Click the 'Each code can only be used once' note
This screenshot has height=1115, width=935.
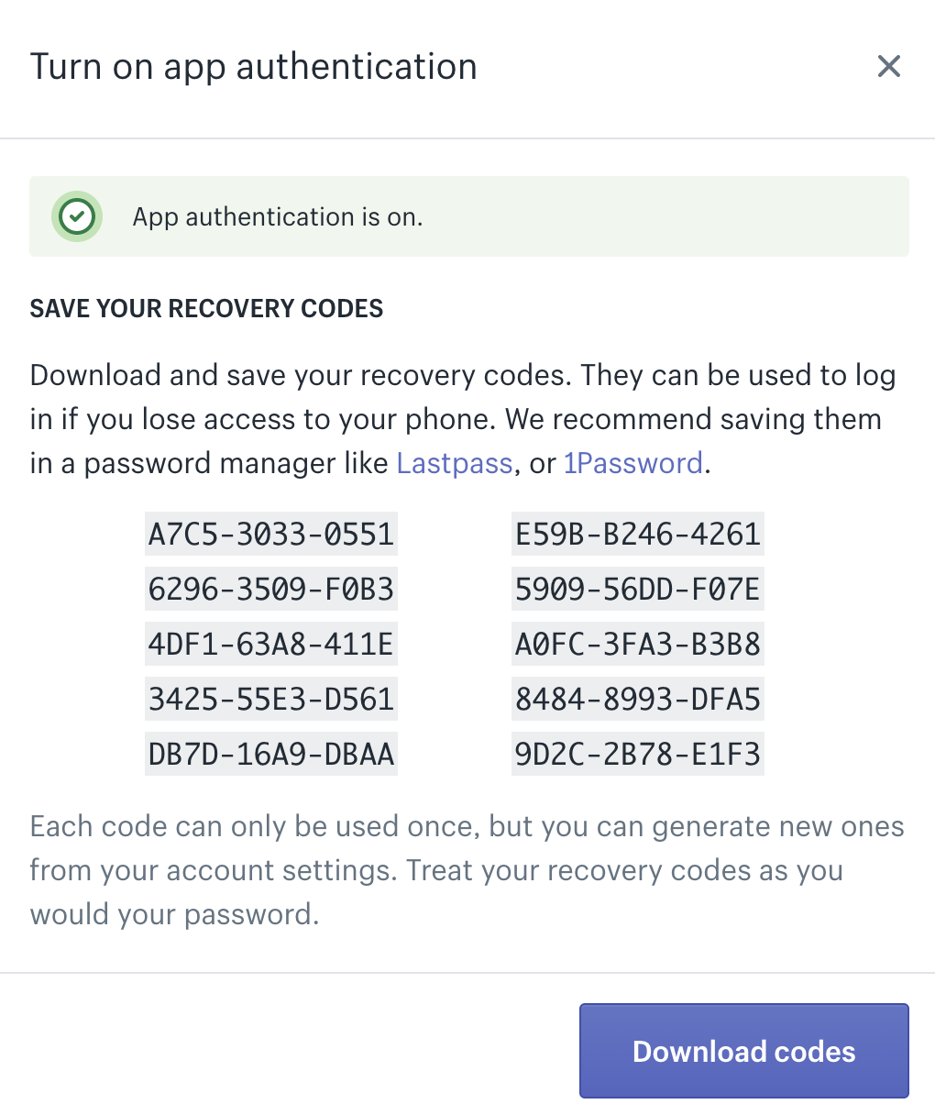tap(467, 870)
